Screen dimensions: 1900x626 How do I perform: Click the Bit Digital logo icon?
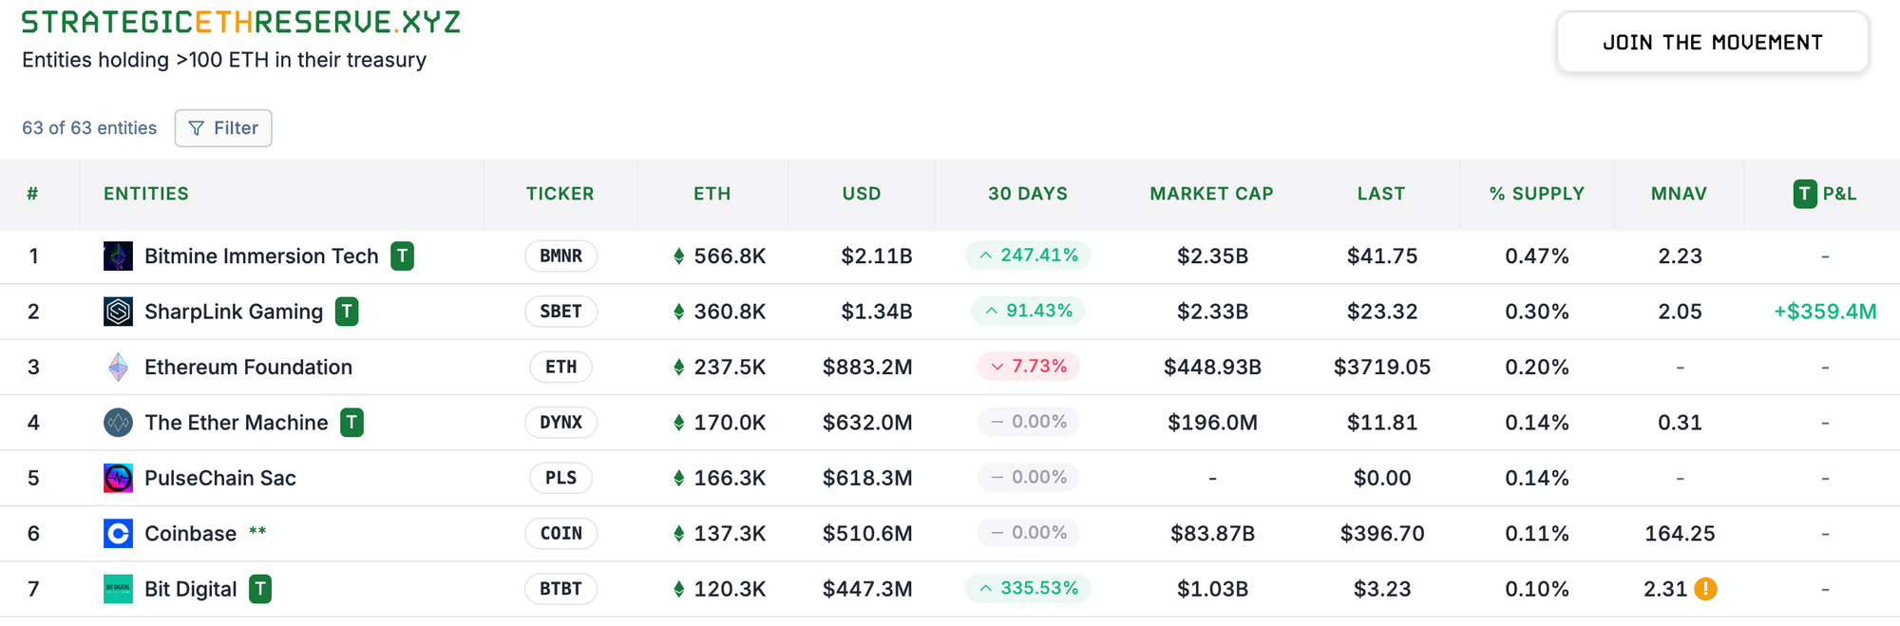pos(118,589)
